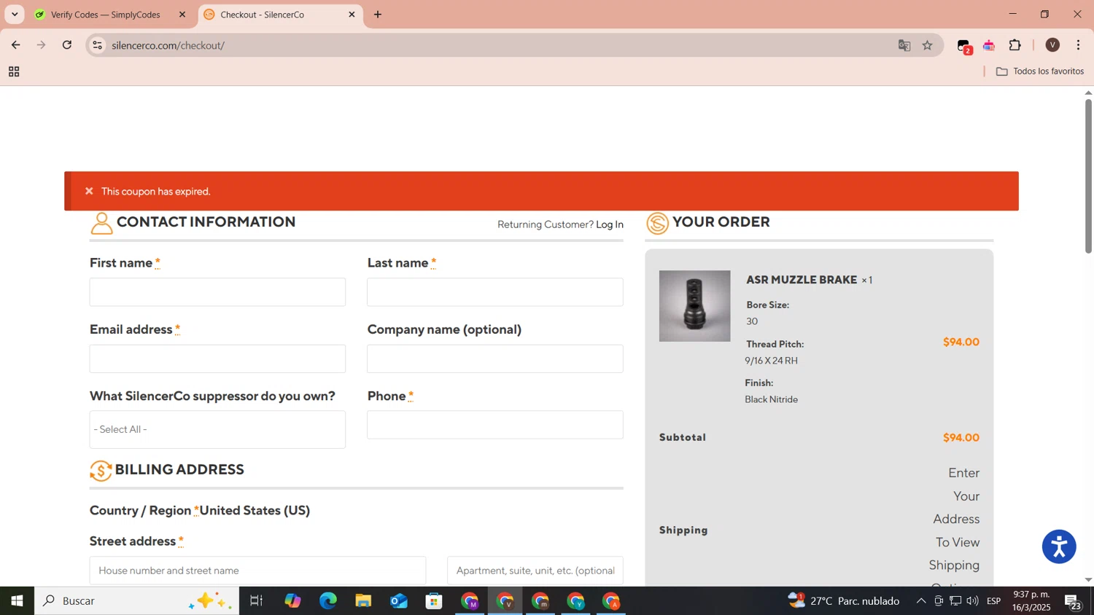Focus the Apartment, suite, unit field

(x=535, y=571)
